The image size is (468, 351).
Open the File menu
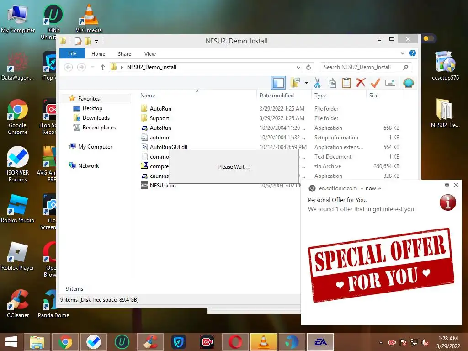[72, 53]
